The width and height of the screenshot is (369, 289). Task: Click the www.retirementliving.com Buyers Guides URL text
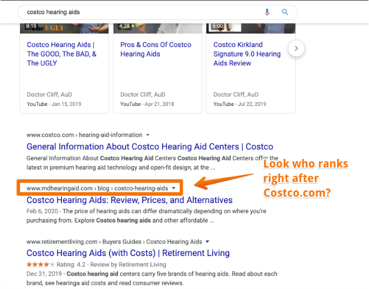(114, 242)
